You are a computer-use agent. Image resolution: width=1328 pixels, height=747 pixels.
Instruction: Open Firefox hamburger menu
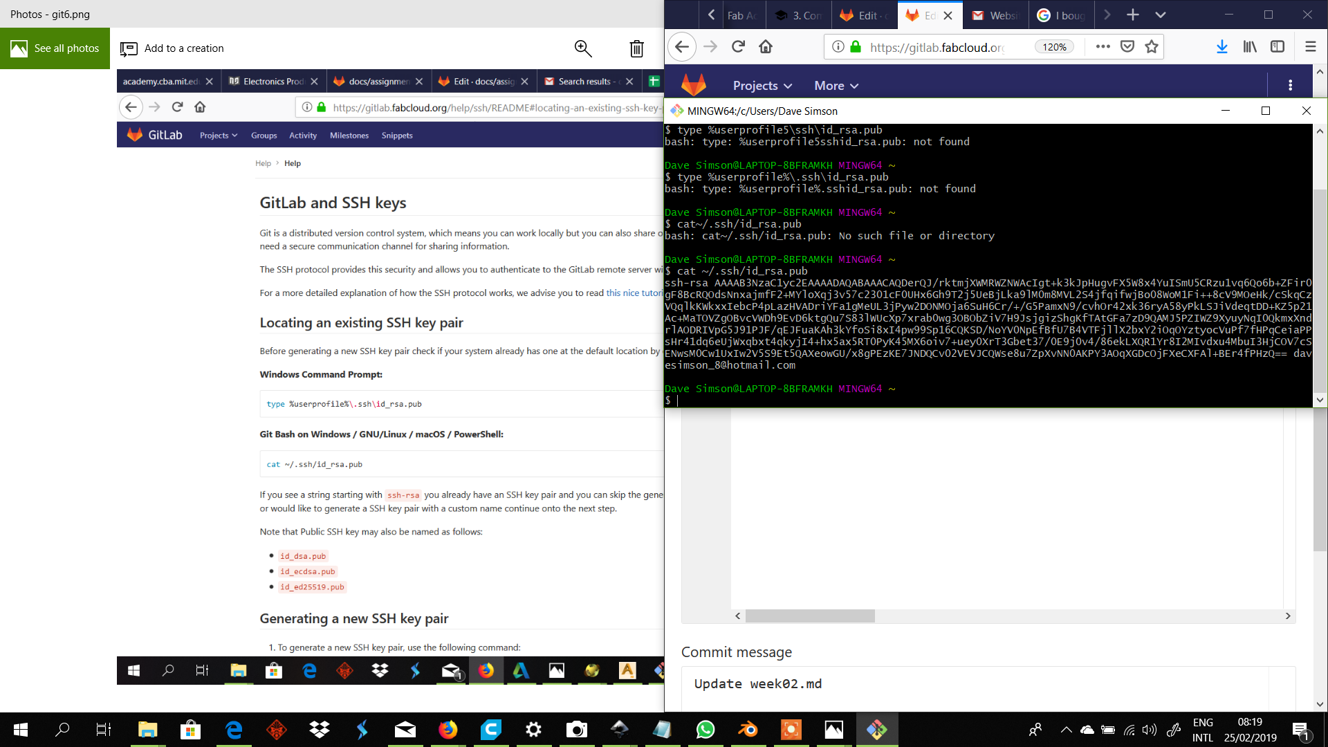coord(1310,46)
